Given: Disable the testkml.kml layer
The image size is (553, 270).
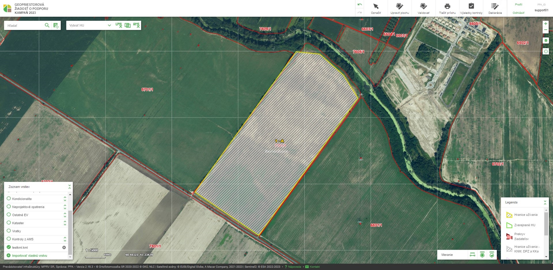Looking at the screenshot, I should tap(9, 247).
